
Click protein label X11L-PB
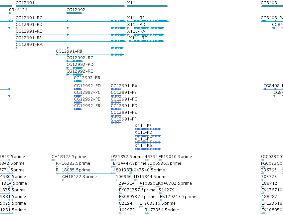pyautogui.click(x=143, y=126)
